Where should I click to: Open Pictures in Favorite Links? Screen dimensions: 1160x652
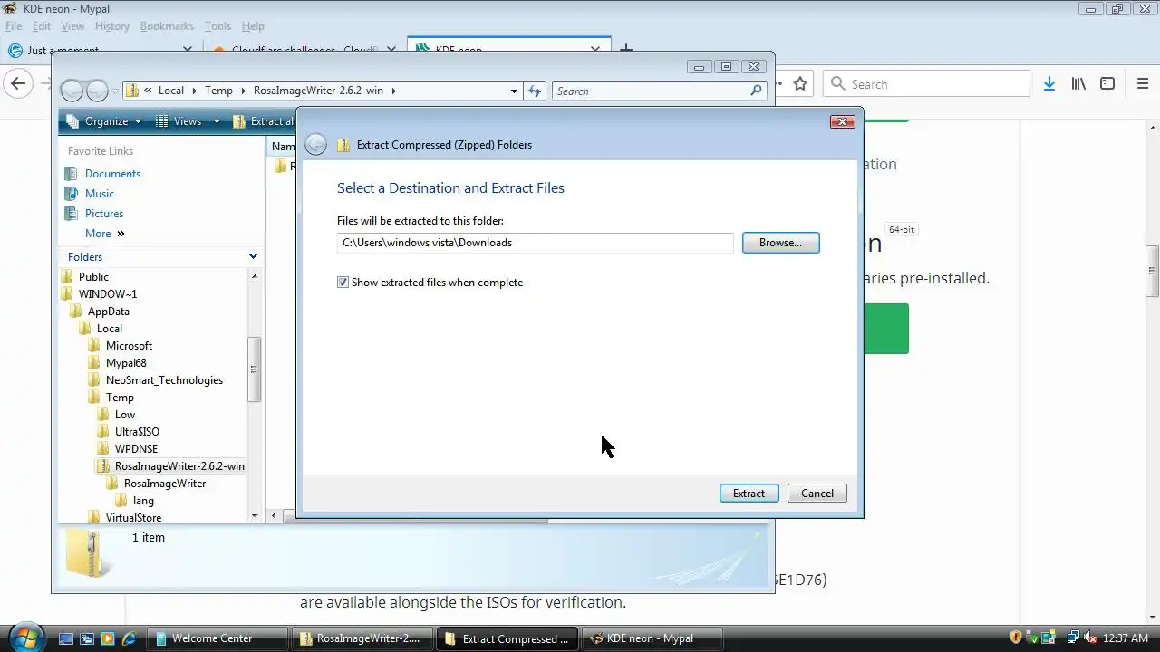tap(104, 214)
